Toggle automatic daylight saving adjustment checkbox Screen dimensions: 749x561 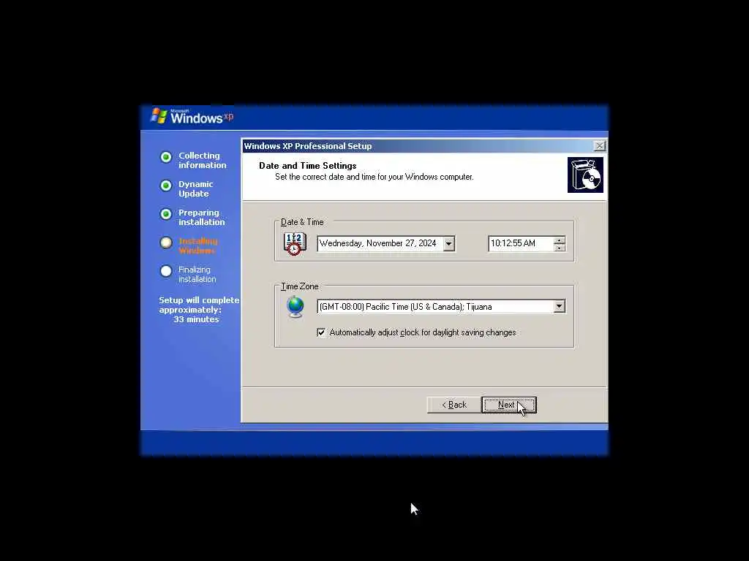coord(321,332)
